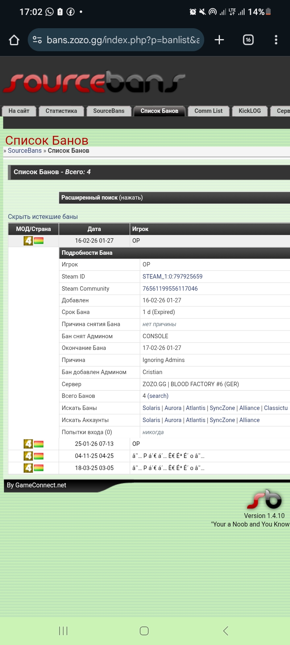Click the SourceBans logo
The image size is (290, 645).
tap(93, 83)
